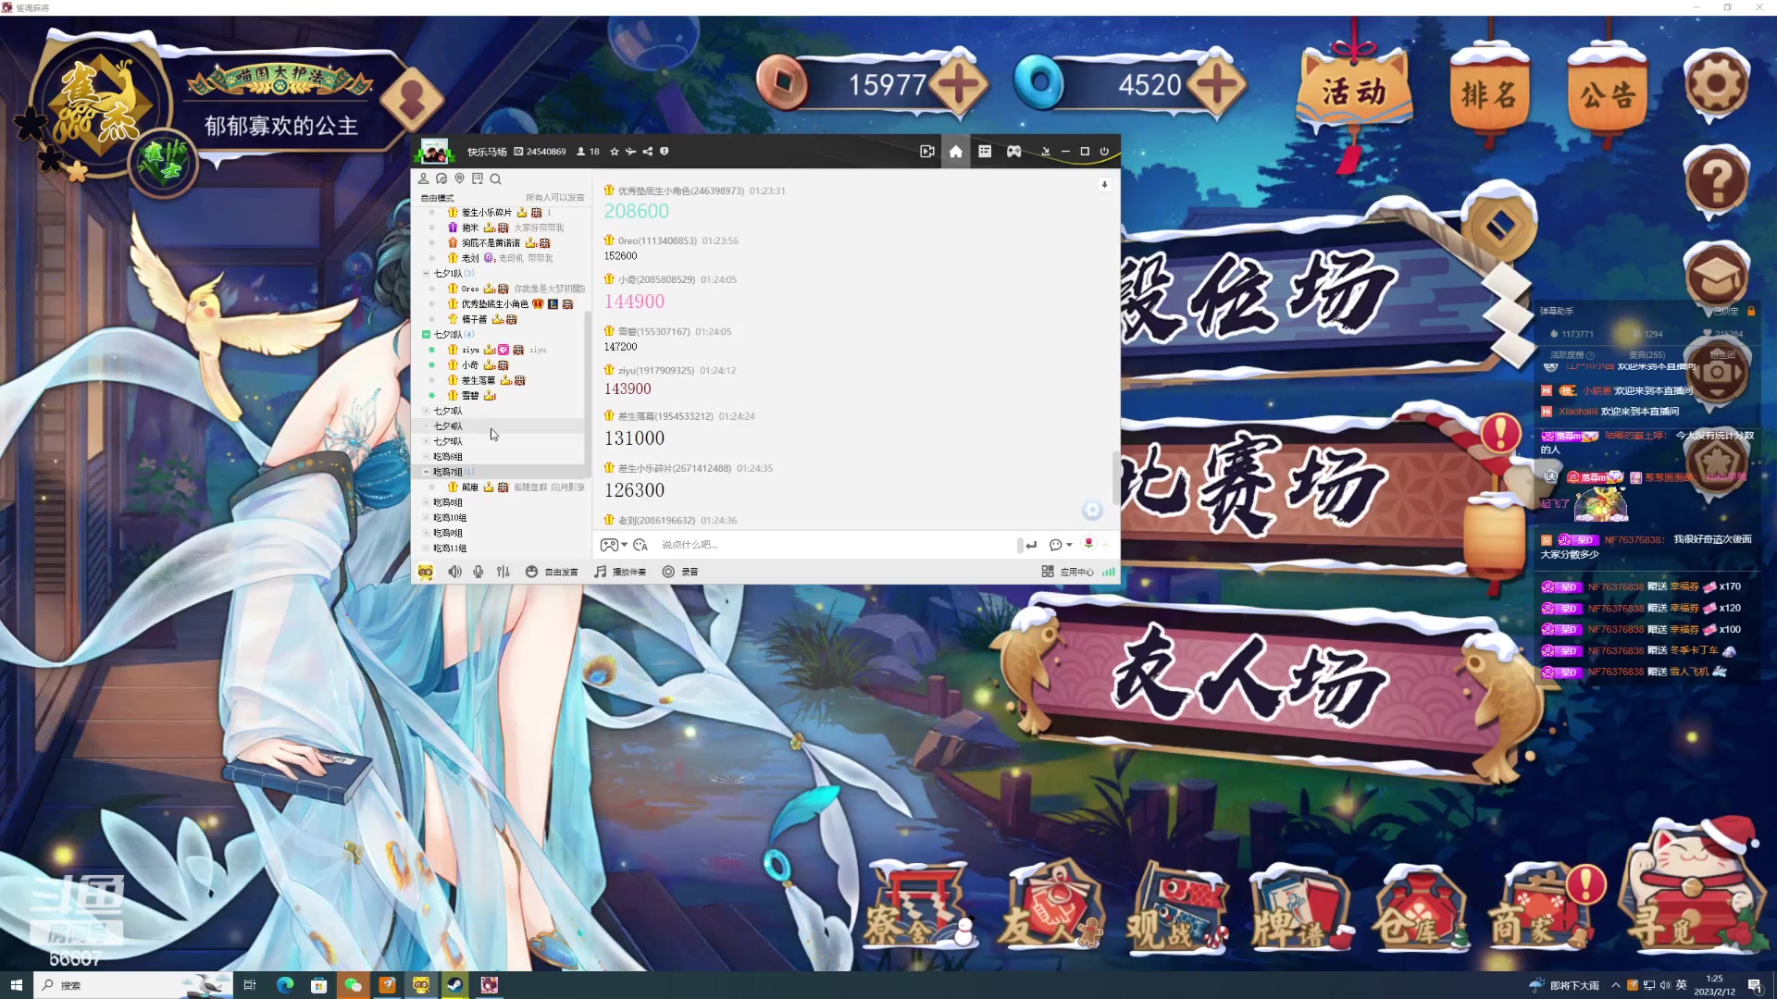Click the YY list panel icon in title bar
1777x999 pixels.
point(985,152)
